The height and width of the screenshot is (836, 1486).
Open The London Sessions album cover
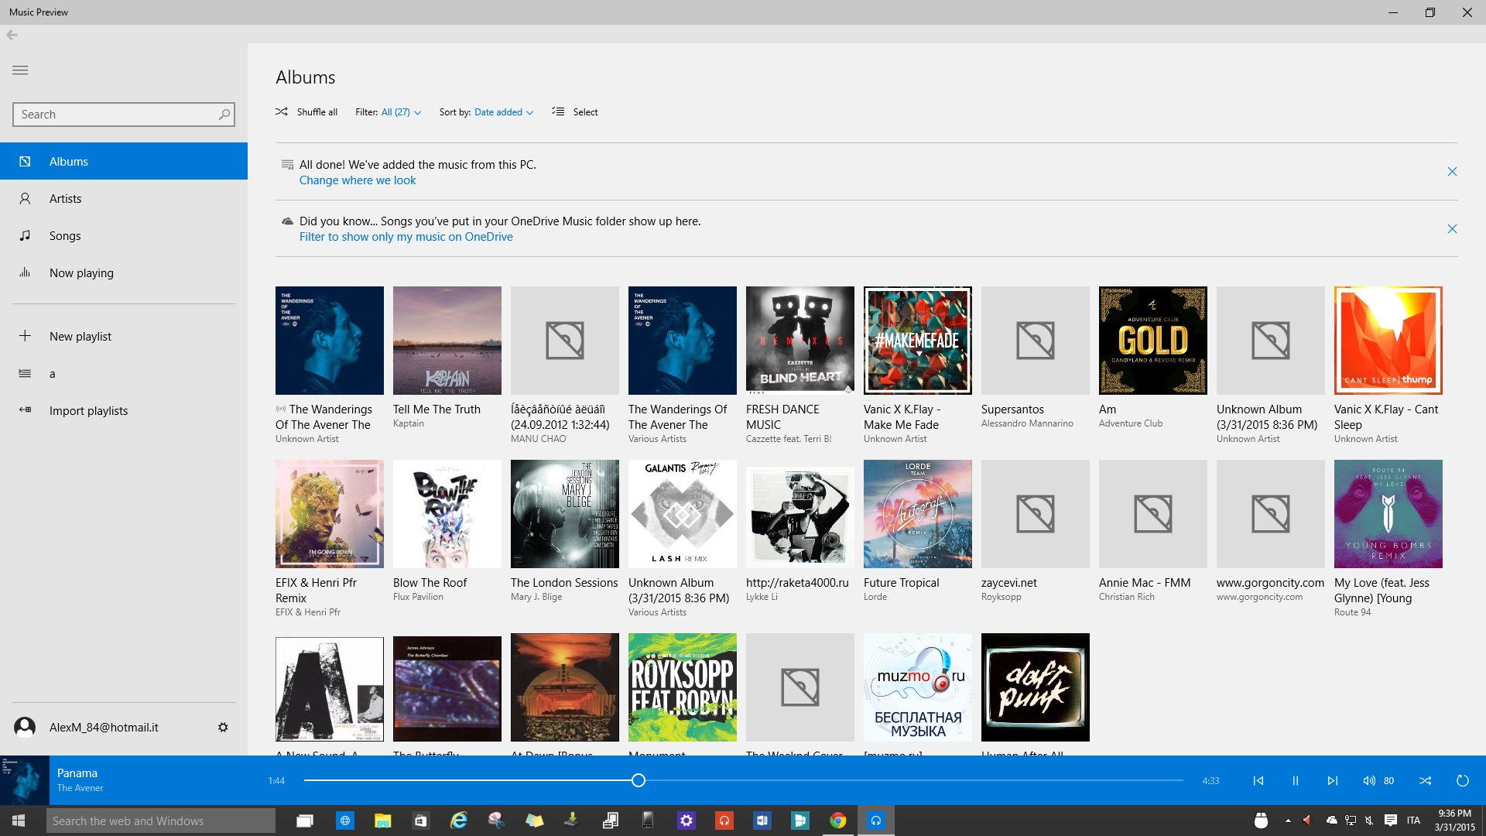[x=565, y=514]
